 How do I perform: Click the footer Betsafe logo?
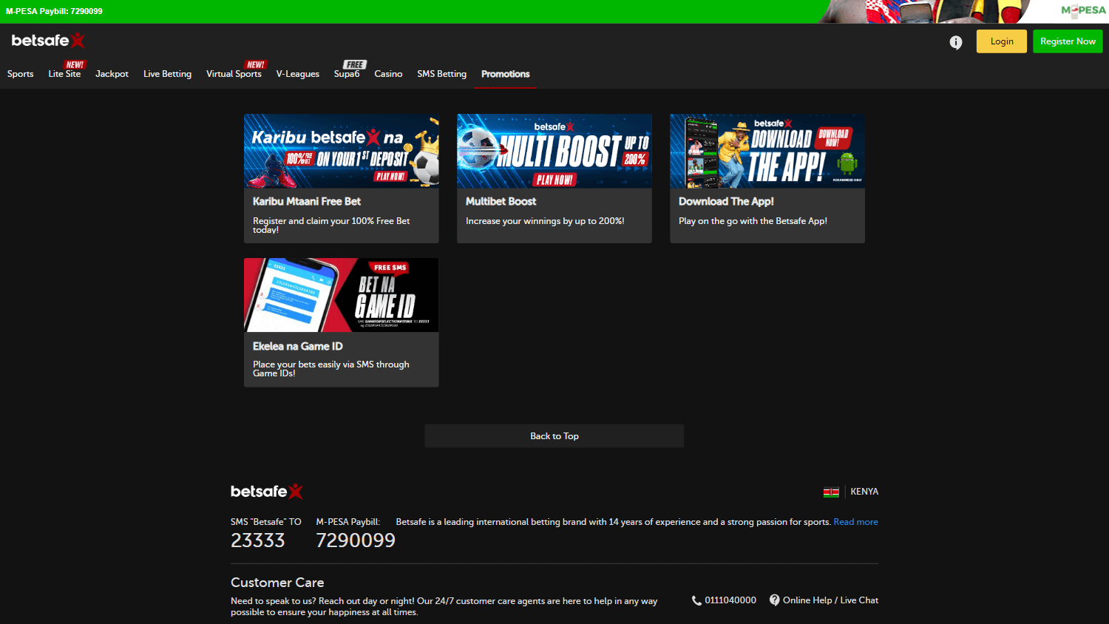click(x=267, y=492)
